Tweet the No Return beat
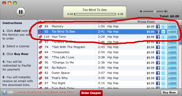This screenshot has height=96, width=182. (163, 68)
